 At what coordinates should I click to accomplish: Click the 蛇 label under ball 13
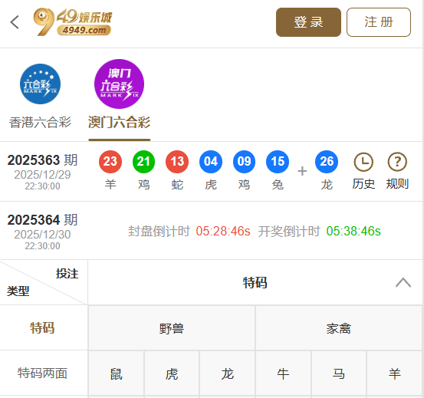tap(177, 185)
